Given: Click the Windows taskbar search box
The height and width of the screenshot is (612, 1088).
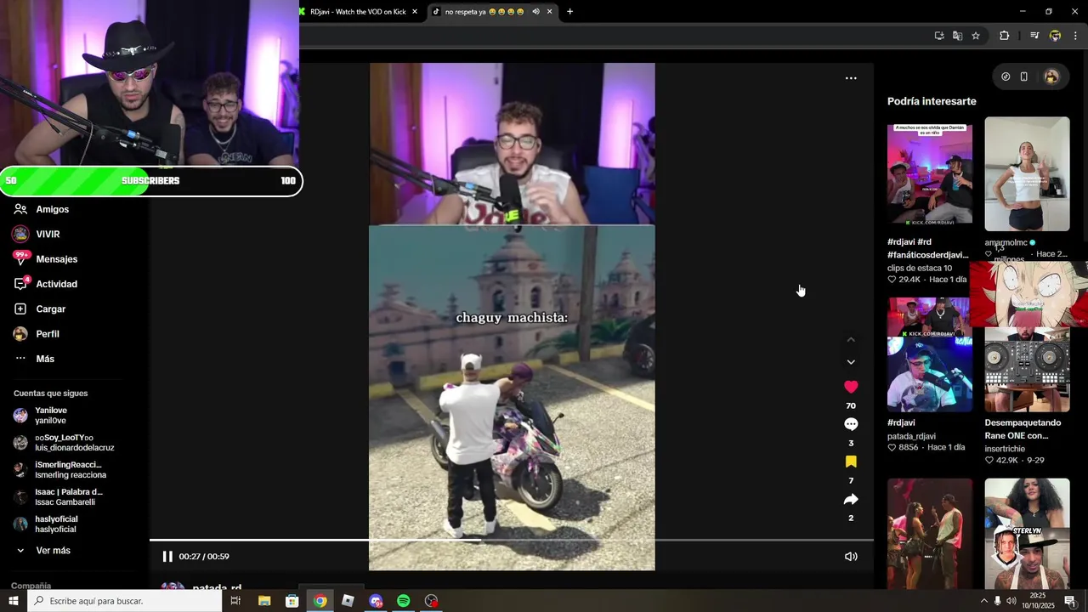Looking at the screenshot, I should pyautogui.click(x=126, y=601).
